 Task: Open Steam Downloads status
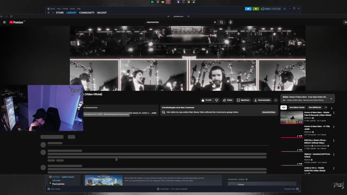pos(172,189)
